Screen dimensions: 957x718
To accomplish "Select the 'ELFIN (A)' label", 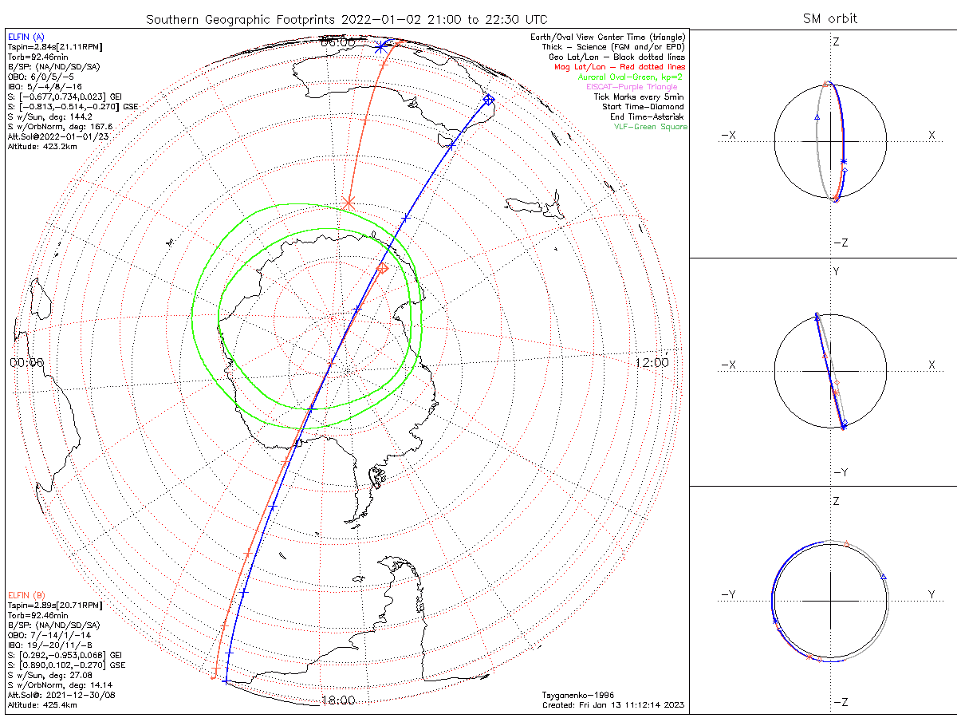I will point(28,37).
